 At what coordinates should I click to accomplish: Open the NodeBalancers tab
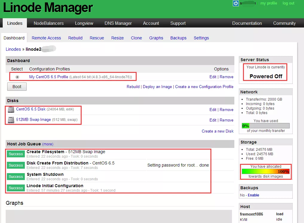pyautogui.click(x=49, y=23)
